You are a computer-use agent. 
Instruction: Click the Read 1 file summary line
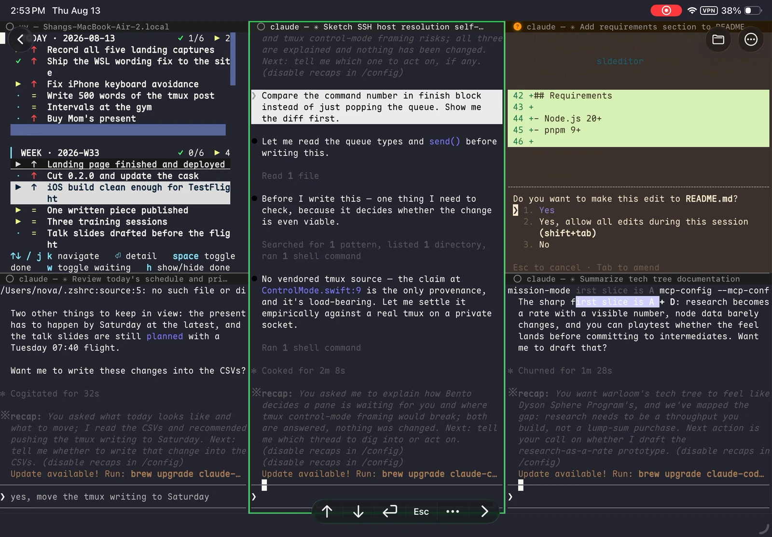[x=290, y=176]
